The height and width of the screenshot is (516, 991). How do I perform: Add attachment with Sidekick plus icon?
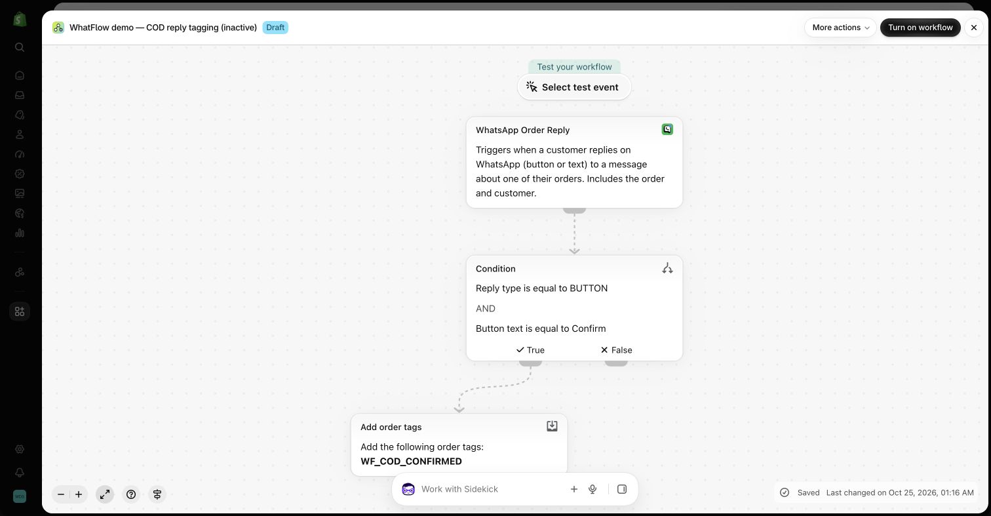coord(574,489)
